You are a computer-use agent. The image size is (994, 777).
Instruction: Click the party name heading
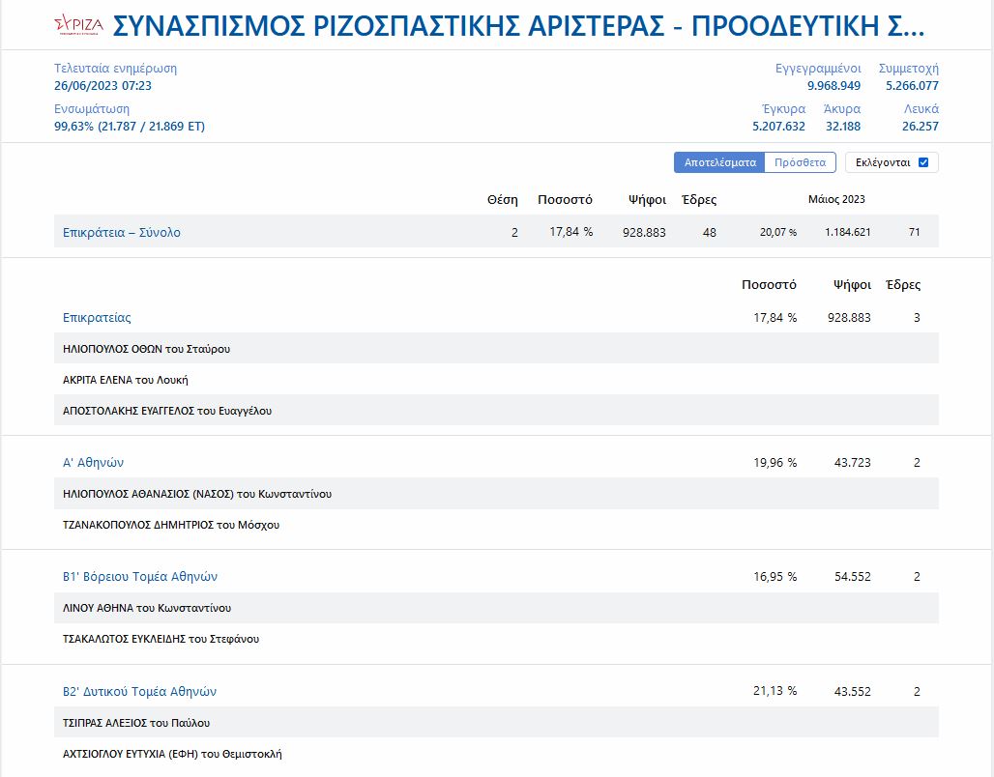518,26
